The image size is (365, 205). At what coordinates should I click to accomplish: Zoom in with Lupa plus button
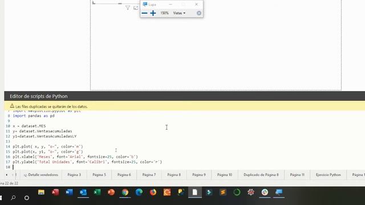point(153,13)
